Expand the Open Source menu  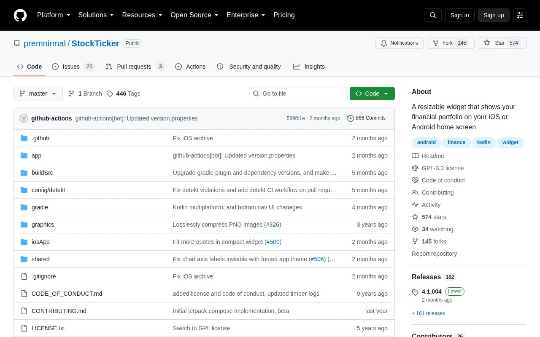194,15
